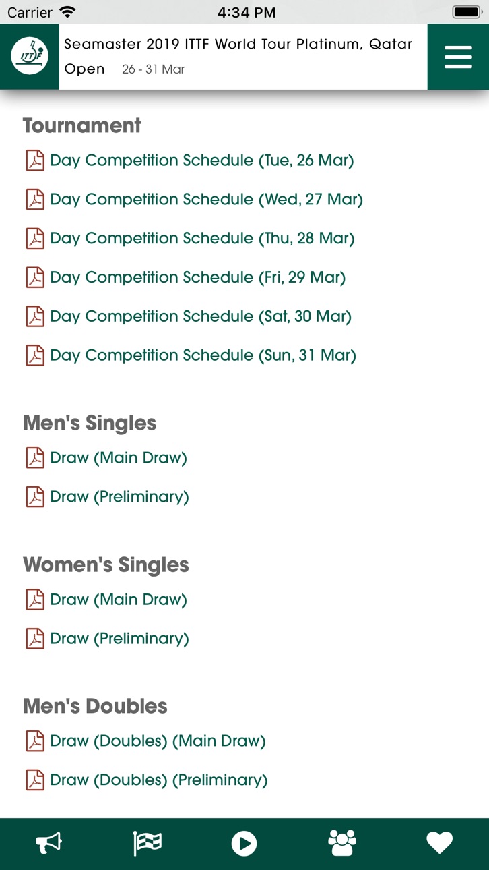Screen dimensions: 489x870
Task: Open Men's Singles Draw (Preliminary)
Action: [x=119, y=497]
